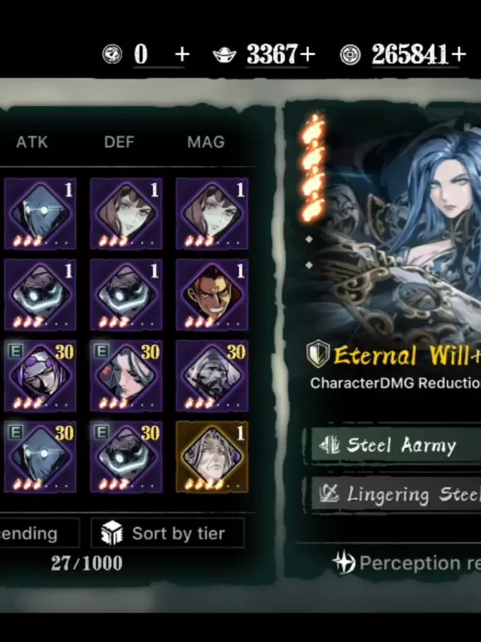Switch to the DEF filter tab
The width and height of the screenshot is (481, 642).
[x=119, y=142]
